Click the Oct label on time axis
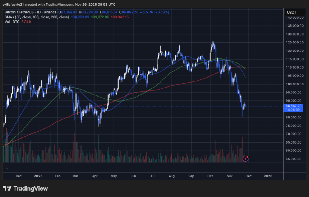This screenshot has width=309, height=197. pyautogui.click(x=211, y=176)
